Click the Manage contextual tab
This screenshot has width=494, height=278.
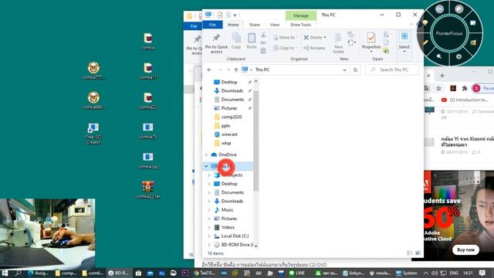[x=301, y=15]
